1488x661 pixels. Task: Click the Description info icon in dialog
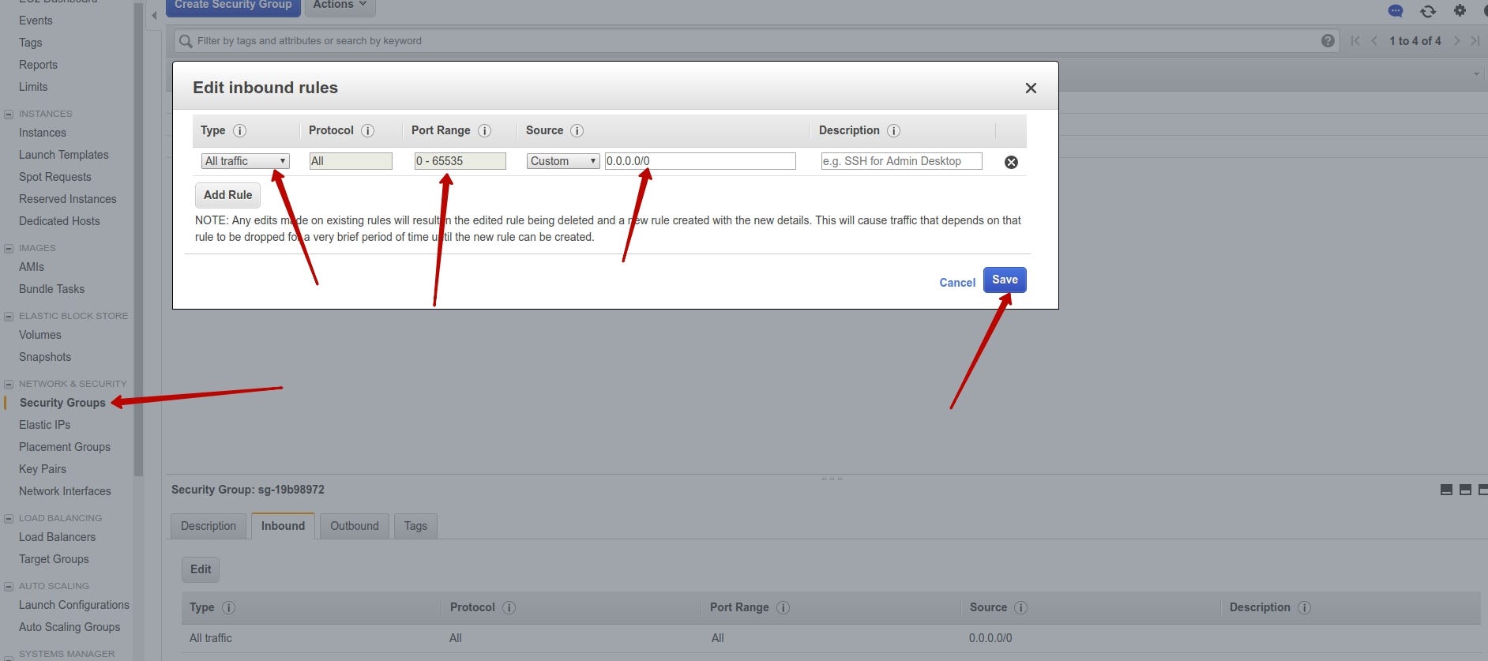[x=893, y=130]
